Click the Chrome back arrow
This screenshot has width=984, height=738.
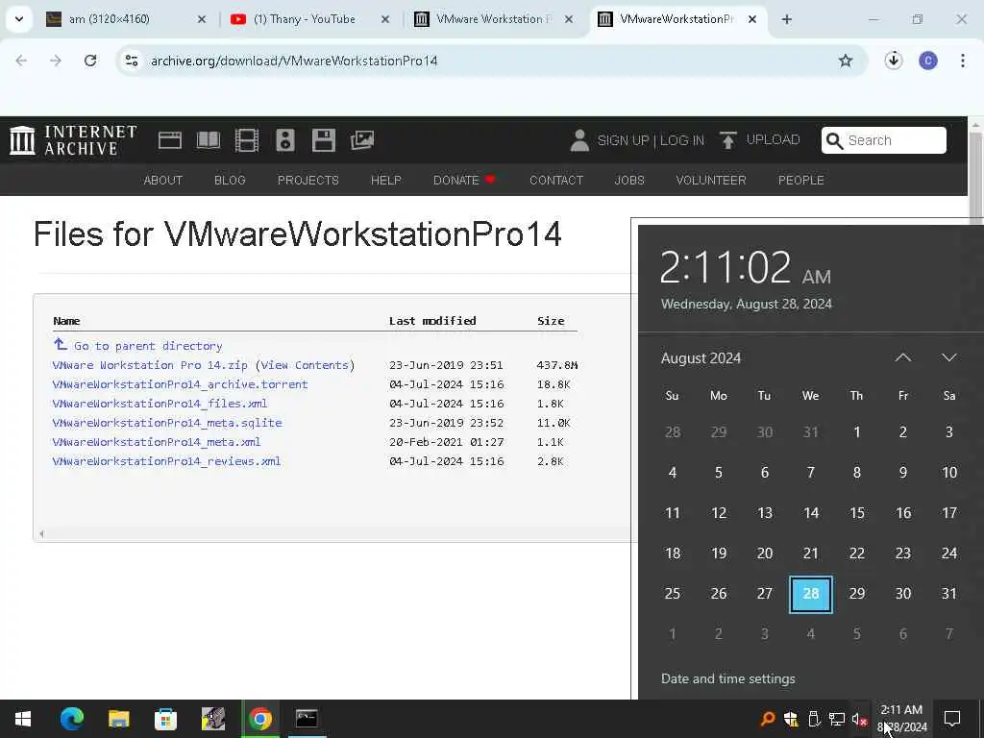tap(21, 61)
